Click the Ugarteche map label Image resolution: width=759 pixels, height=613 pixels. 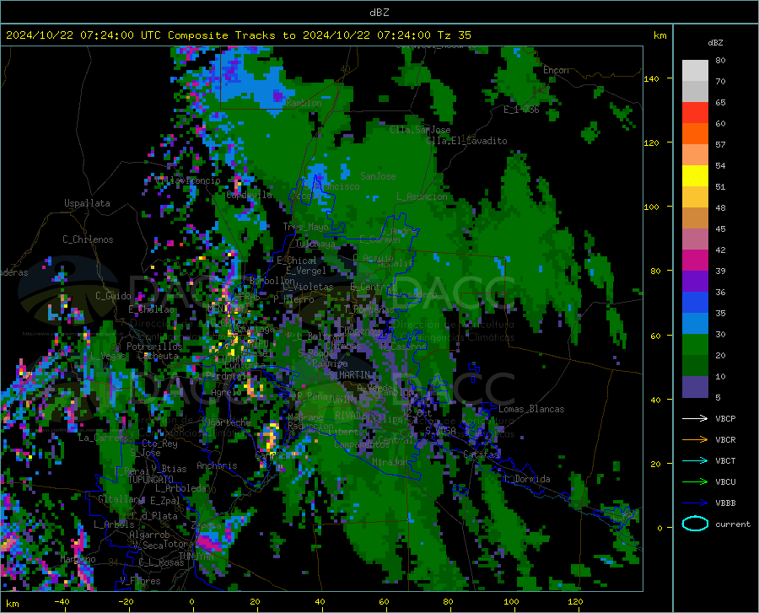[x=228, y=422]
